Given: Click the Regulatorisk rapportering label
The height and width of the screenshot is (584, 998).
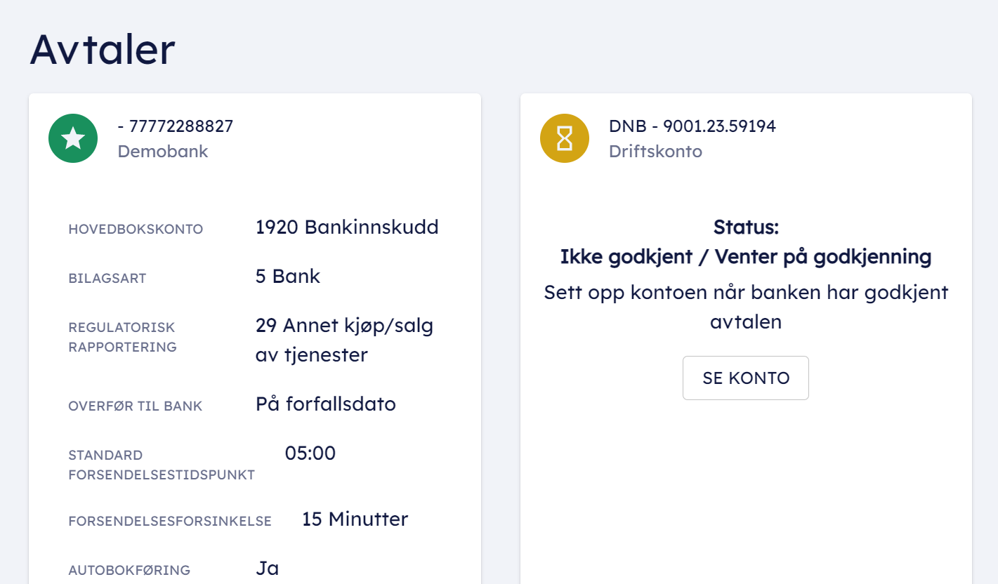Looking at the screenshot, I should click(x=122, y=337).
